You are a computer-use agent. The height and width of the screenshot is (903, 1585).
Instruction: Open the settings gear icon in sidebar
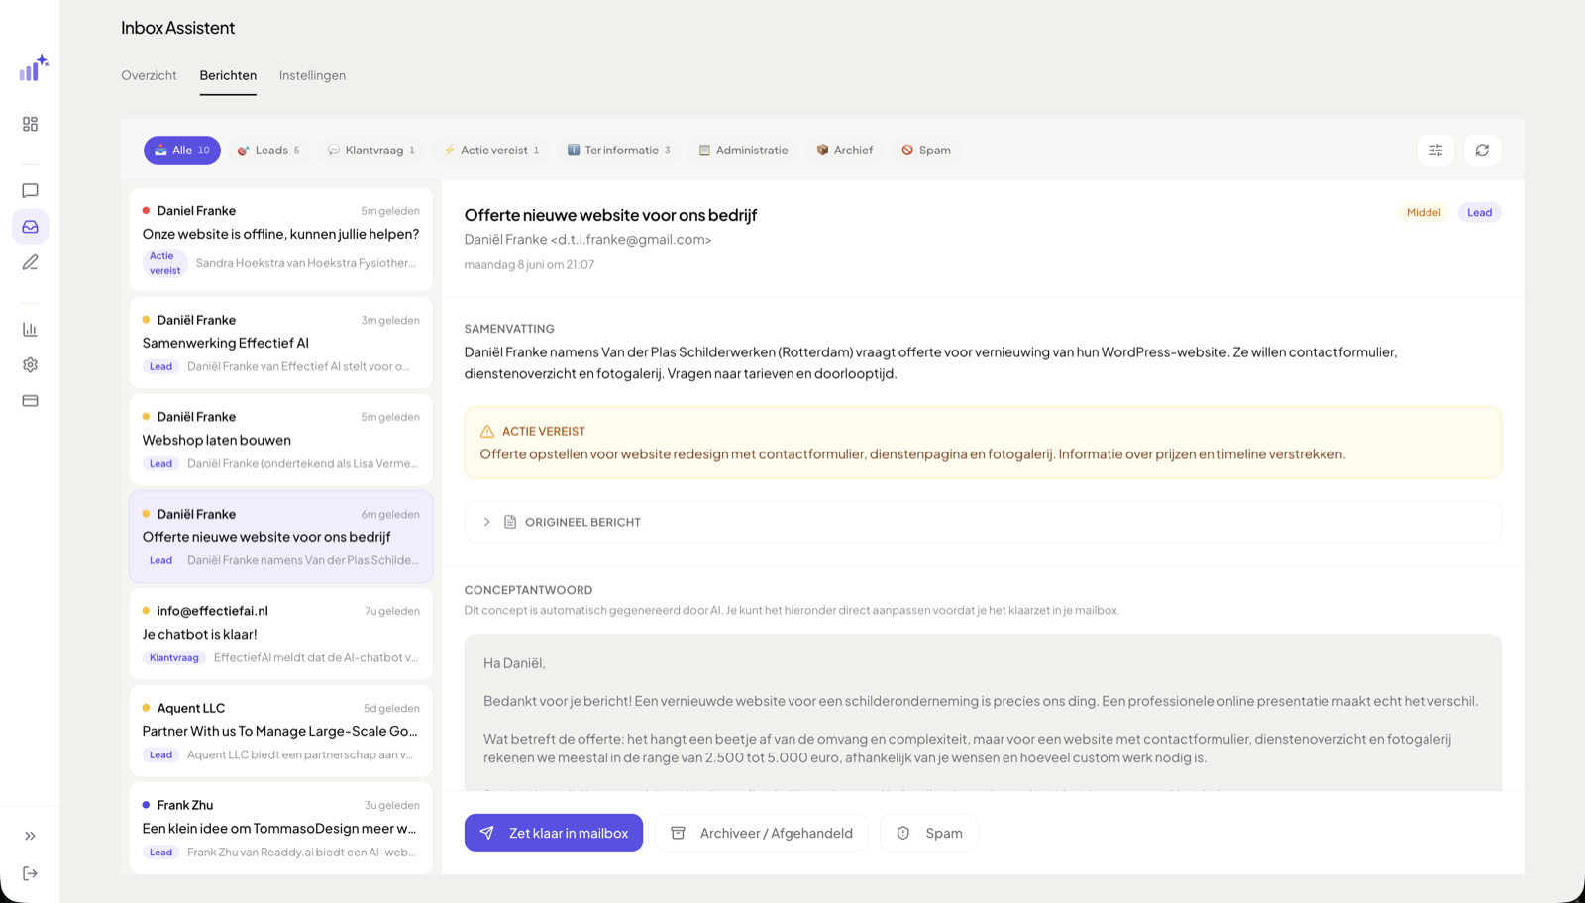31,364
